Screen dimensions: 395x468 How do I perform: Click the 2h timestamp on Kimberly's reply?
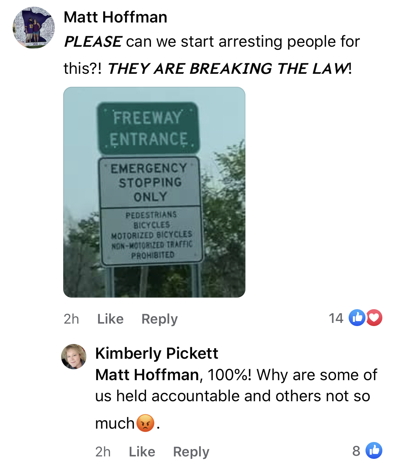[103, 451]
